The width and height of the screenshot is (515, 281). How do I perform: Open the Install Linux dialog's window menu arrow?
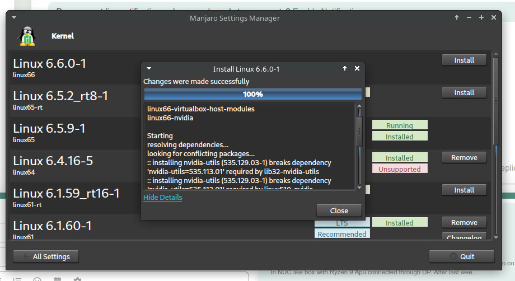pyautogui.click(x=149, y=69)
